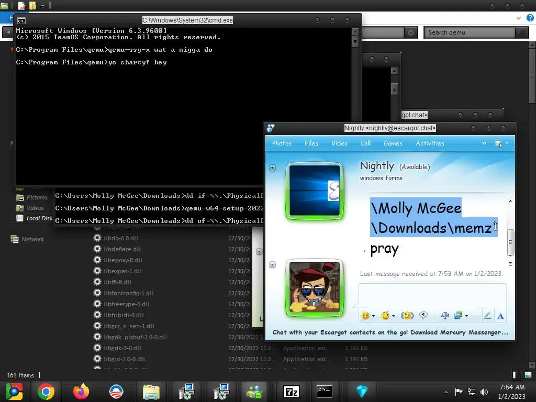The width and height of the screenshot is (536, 402).
Task: Open the emoticon picker smiley icon
Action: [x=365, y=316]
